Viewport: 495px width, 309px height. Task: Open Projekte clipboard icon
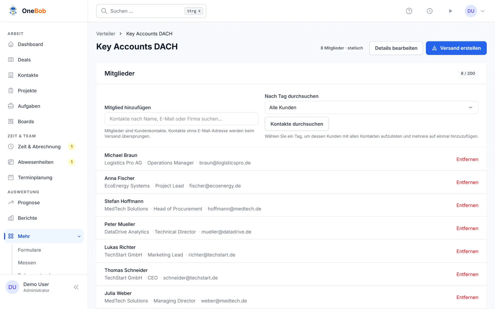[11, 91]
